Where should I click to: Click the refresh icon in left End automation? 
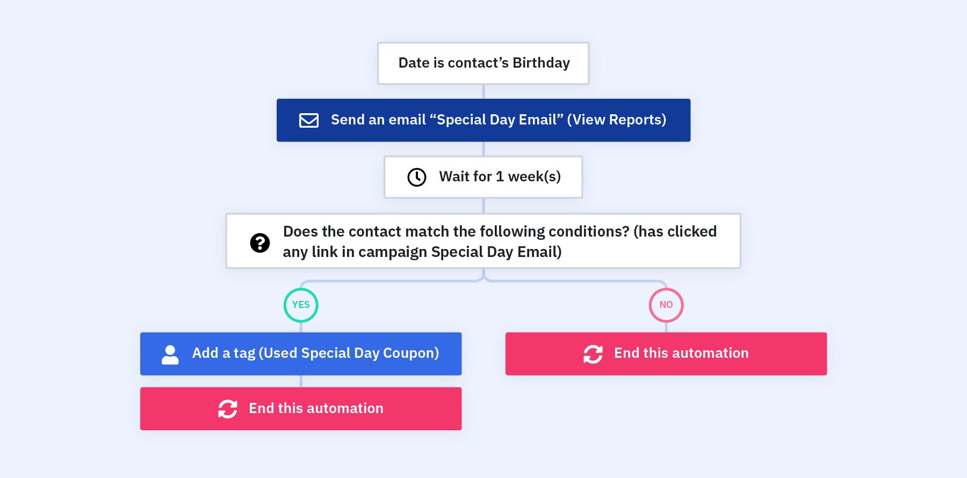pyautogui.click(x=228, y=409)
